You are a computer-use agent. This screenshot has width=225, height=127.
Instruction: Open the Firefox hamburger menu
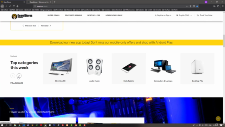pyautogui.click(x=223, y=6)
